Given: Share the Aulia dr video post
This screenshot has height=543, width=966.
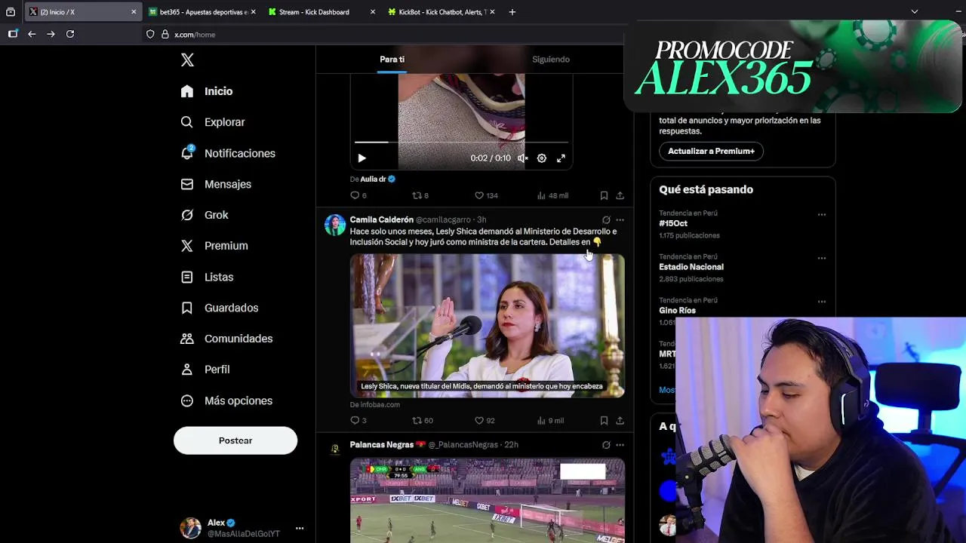Looking at the screenshot, I should pos(620,195).
